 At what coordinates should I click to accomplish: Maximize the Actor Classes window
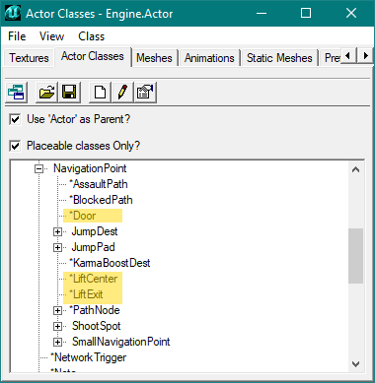click(306, 14)
